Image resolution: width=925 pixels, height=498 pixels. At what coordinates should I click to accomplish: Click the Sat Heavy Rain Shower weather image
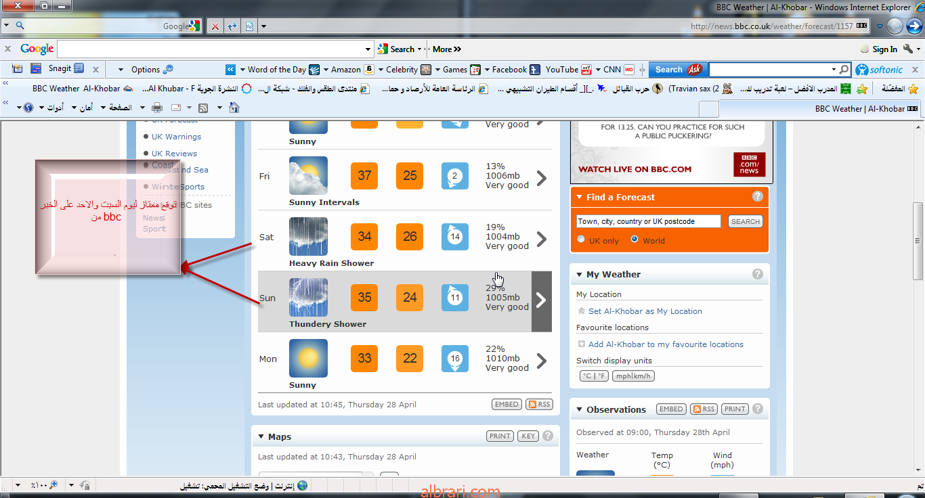click(308, 237)
